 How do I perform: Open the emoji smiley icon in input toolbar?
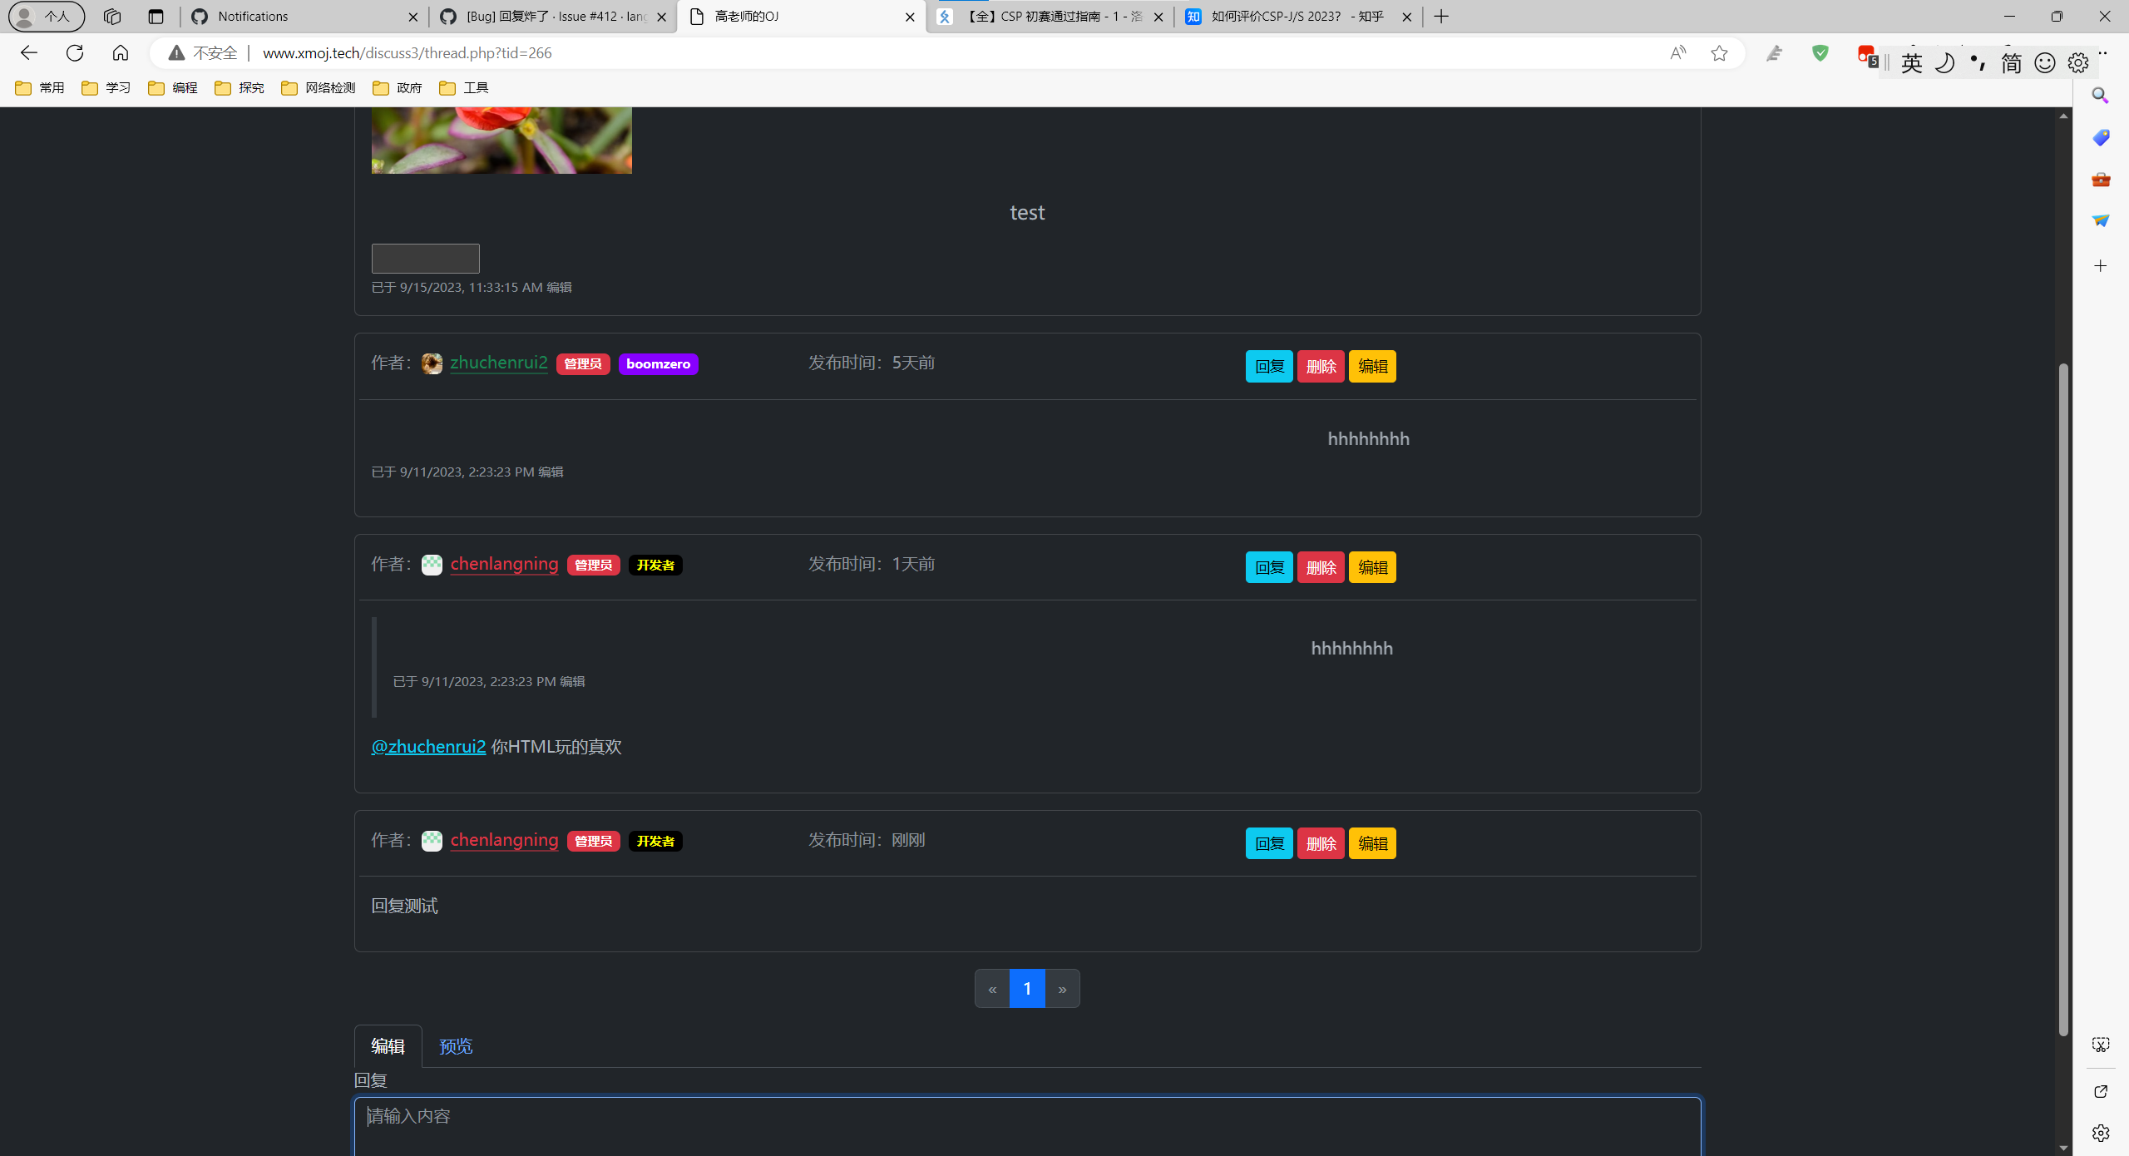(2045, 62)
